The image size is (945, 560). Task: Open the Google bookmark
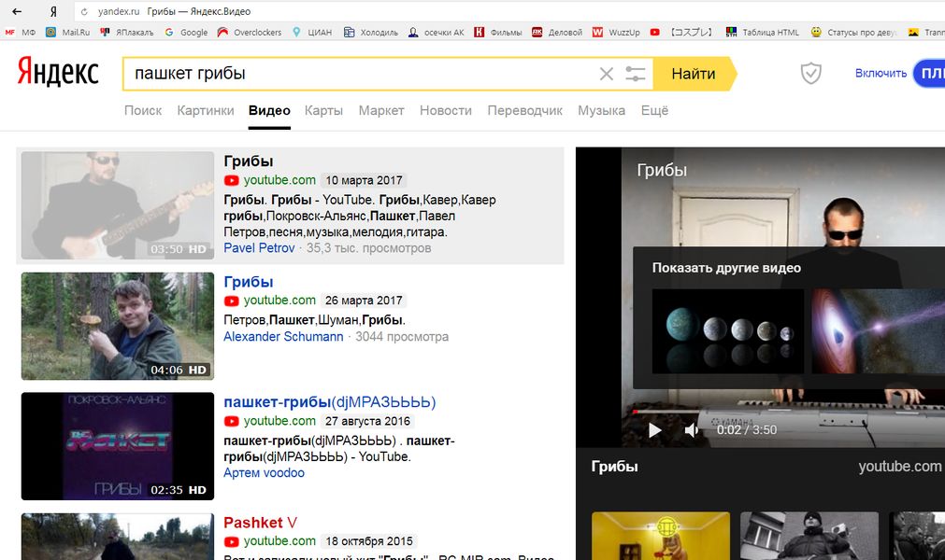186,33
